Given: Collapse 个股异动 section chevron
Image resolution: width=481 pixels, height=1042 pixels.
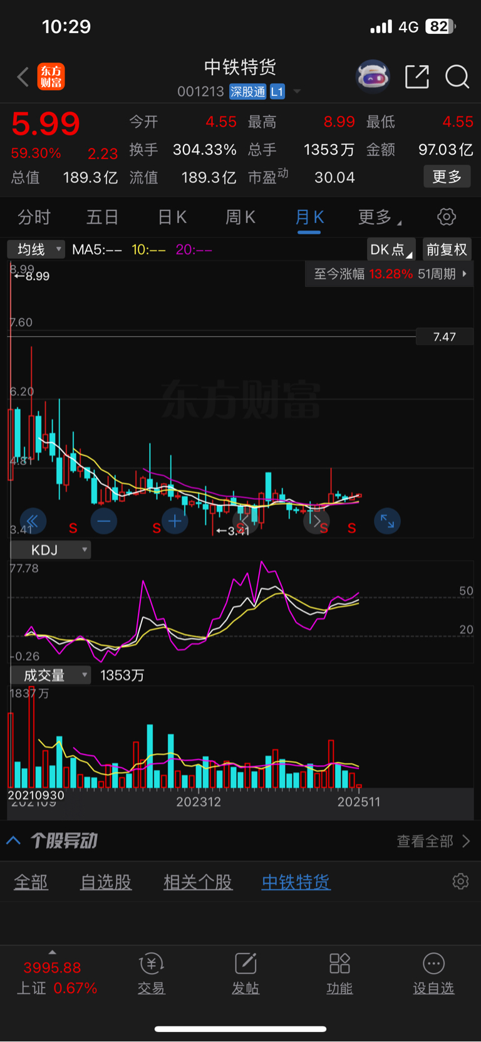Looking at the screenshot, I should pos(13,840).
